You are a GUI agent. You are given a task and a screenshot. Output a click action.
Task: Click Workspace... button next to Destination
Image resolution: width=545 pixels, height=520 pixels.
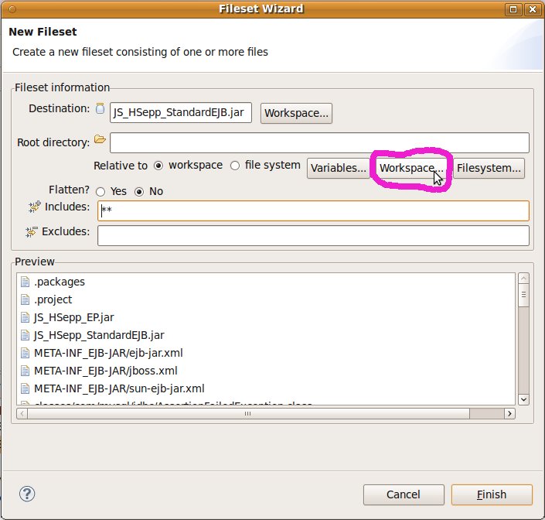pos(297,113)
